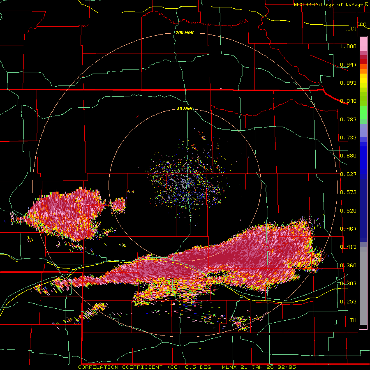The image size is (370, 370).
Task: Click the 50 NMI range ring label
Action: click(185, 109)
